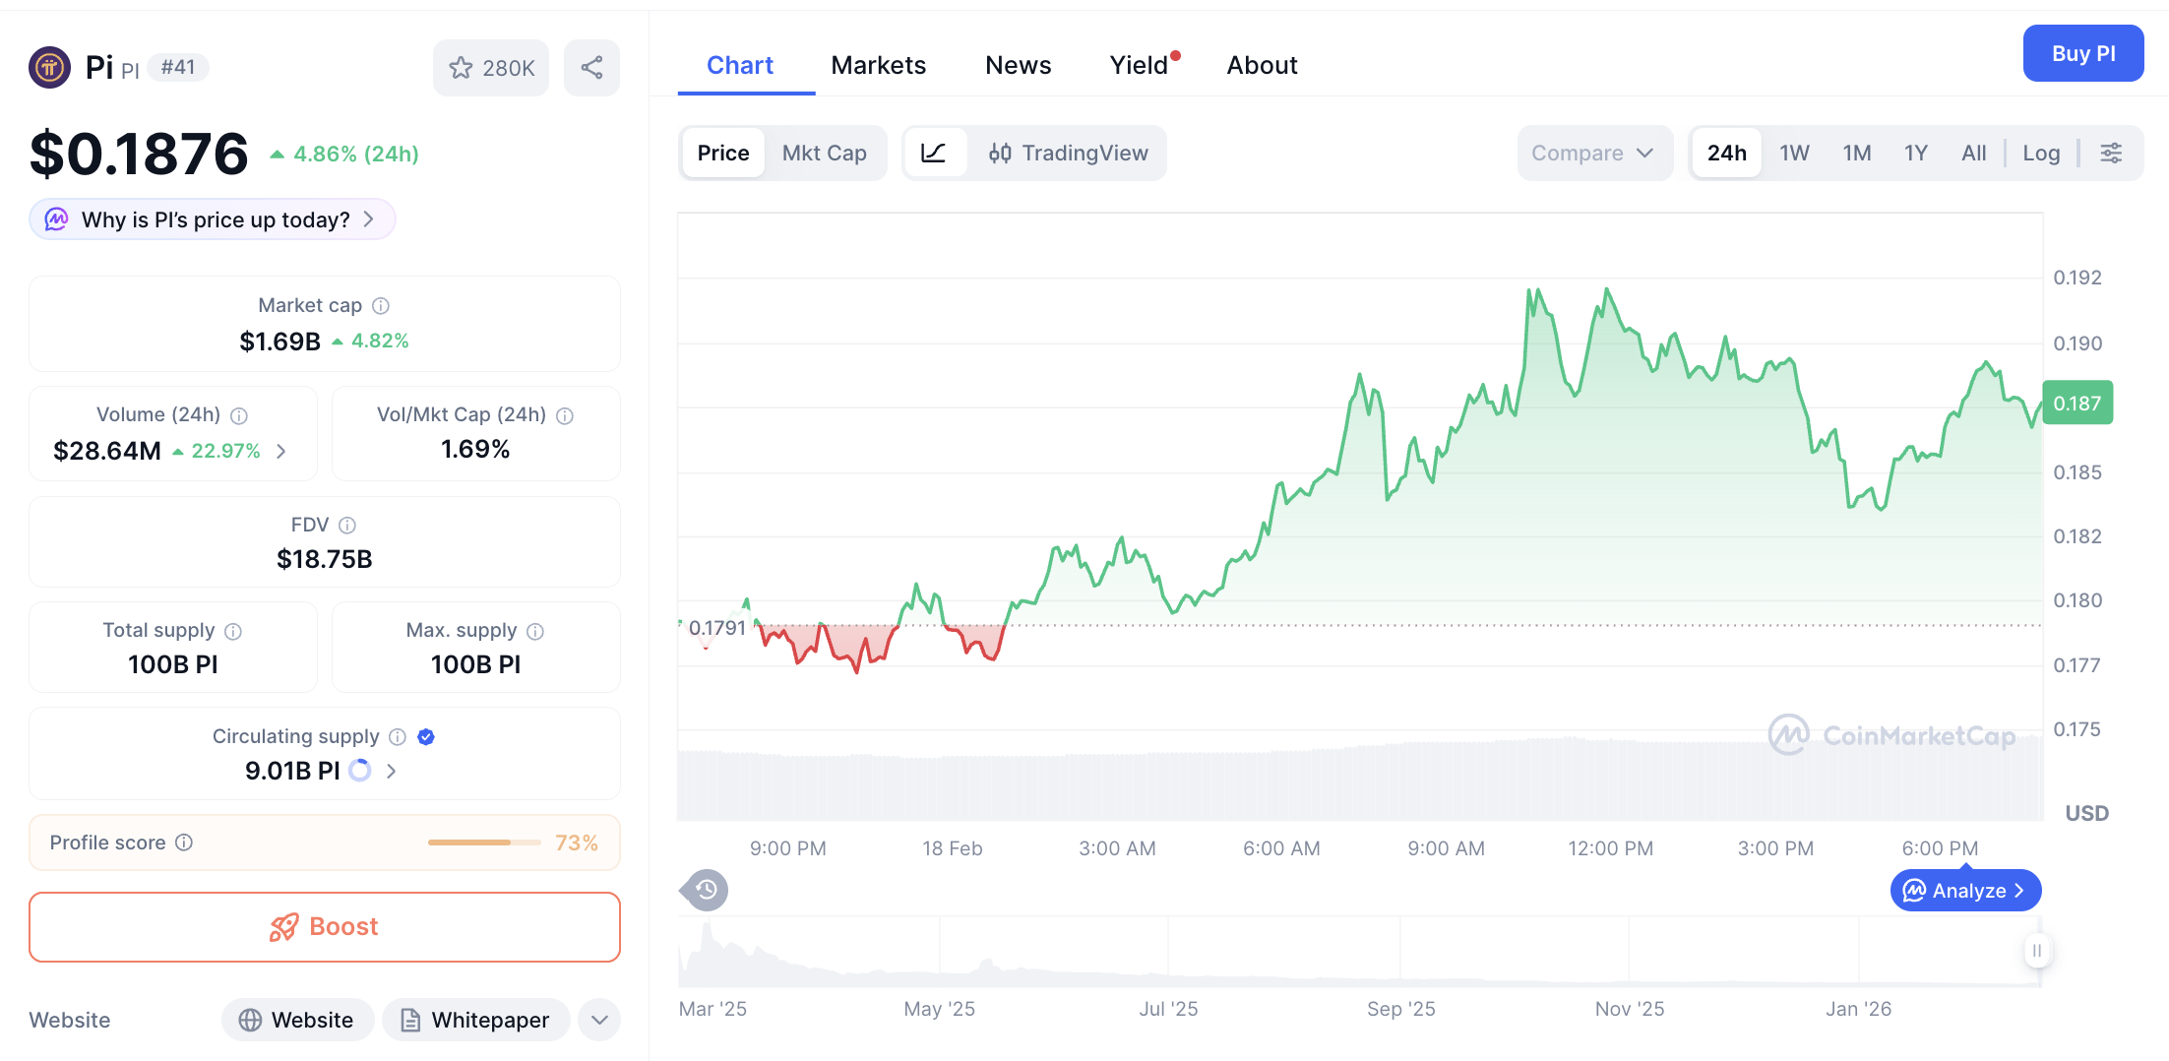This screenshot has width=2169, height=1061.
Task: Open the News tab
Action: (1018, 65)
